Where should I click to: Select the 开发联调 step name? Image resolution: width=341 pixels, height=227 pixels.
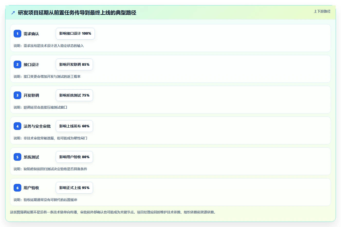click(31, 95)
